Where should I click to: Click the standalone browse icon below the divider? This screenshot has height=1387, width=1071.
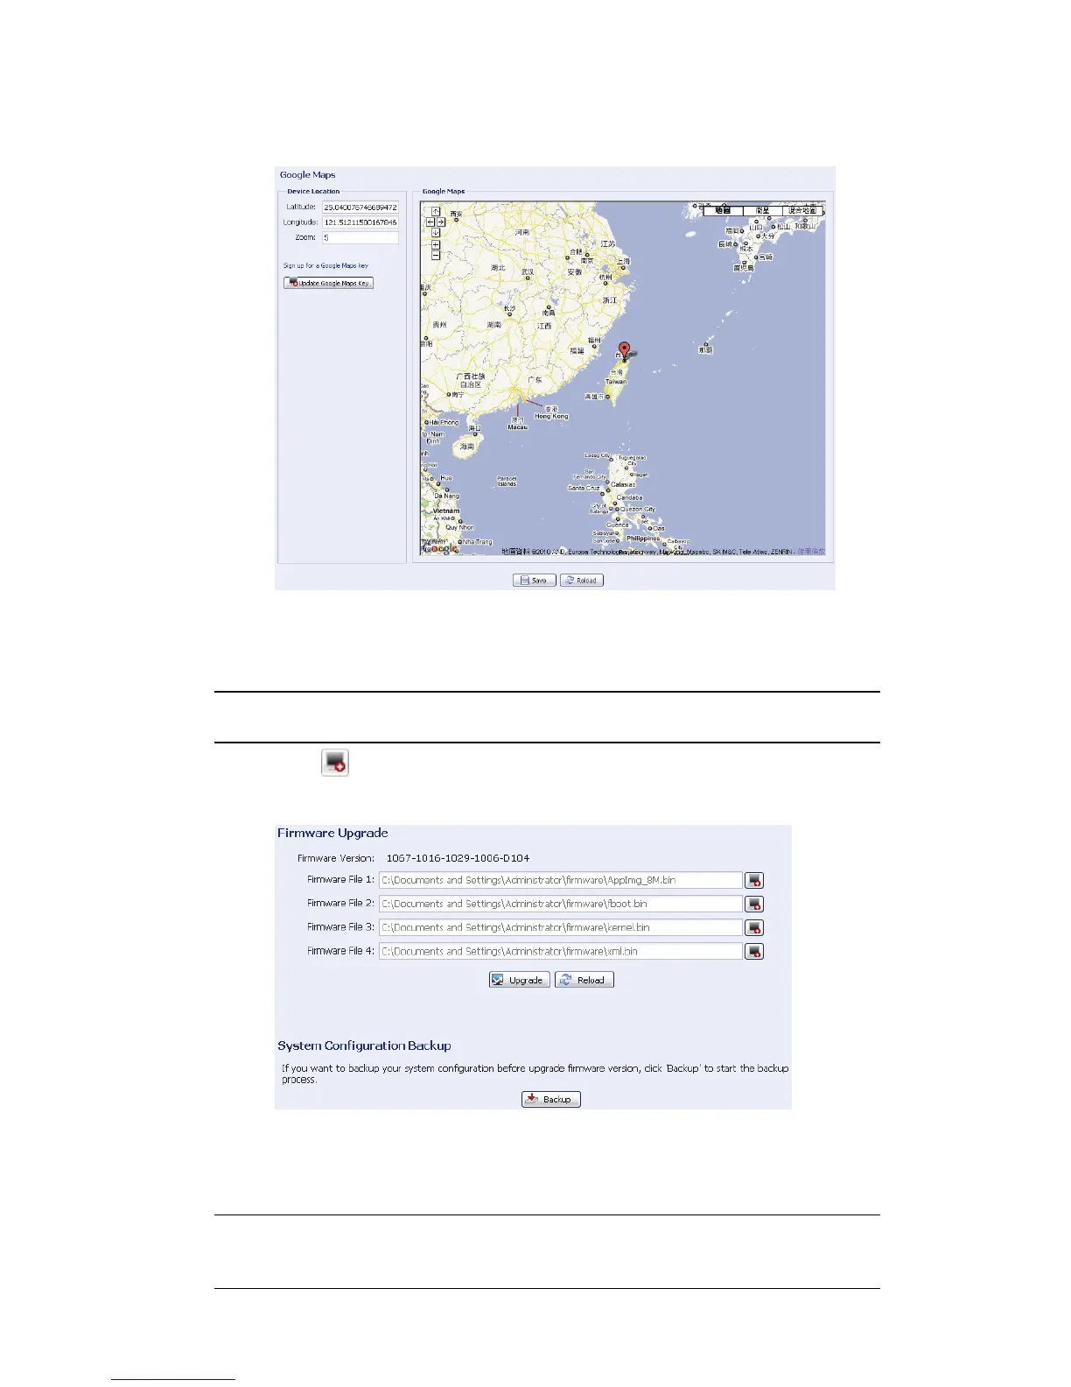335,763
